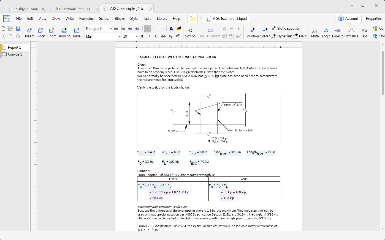Click the Insert tool icon
The image size is (385, 240).
29,32
